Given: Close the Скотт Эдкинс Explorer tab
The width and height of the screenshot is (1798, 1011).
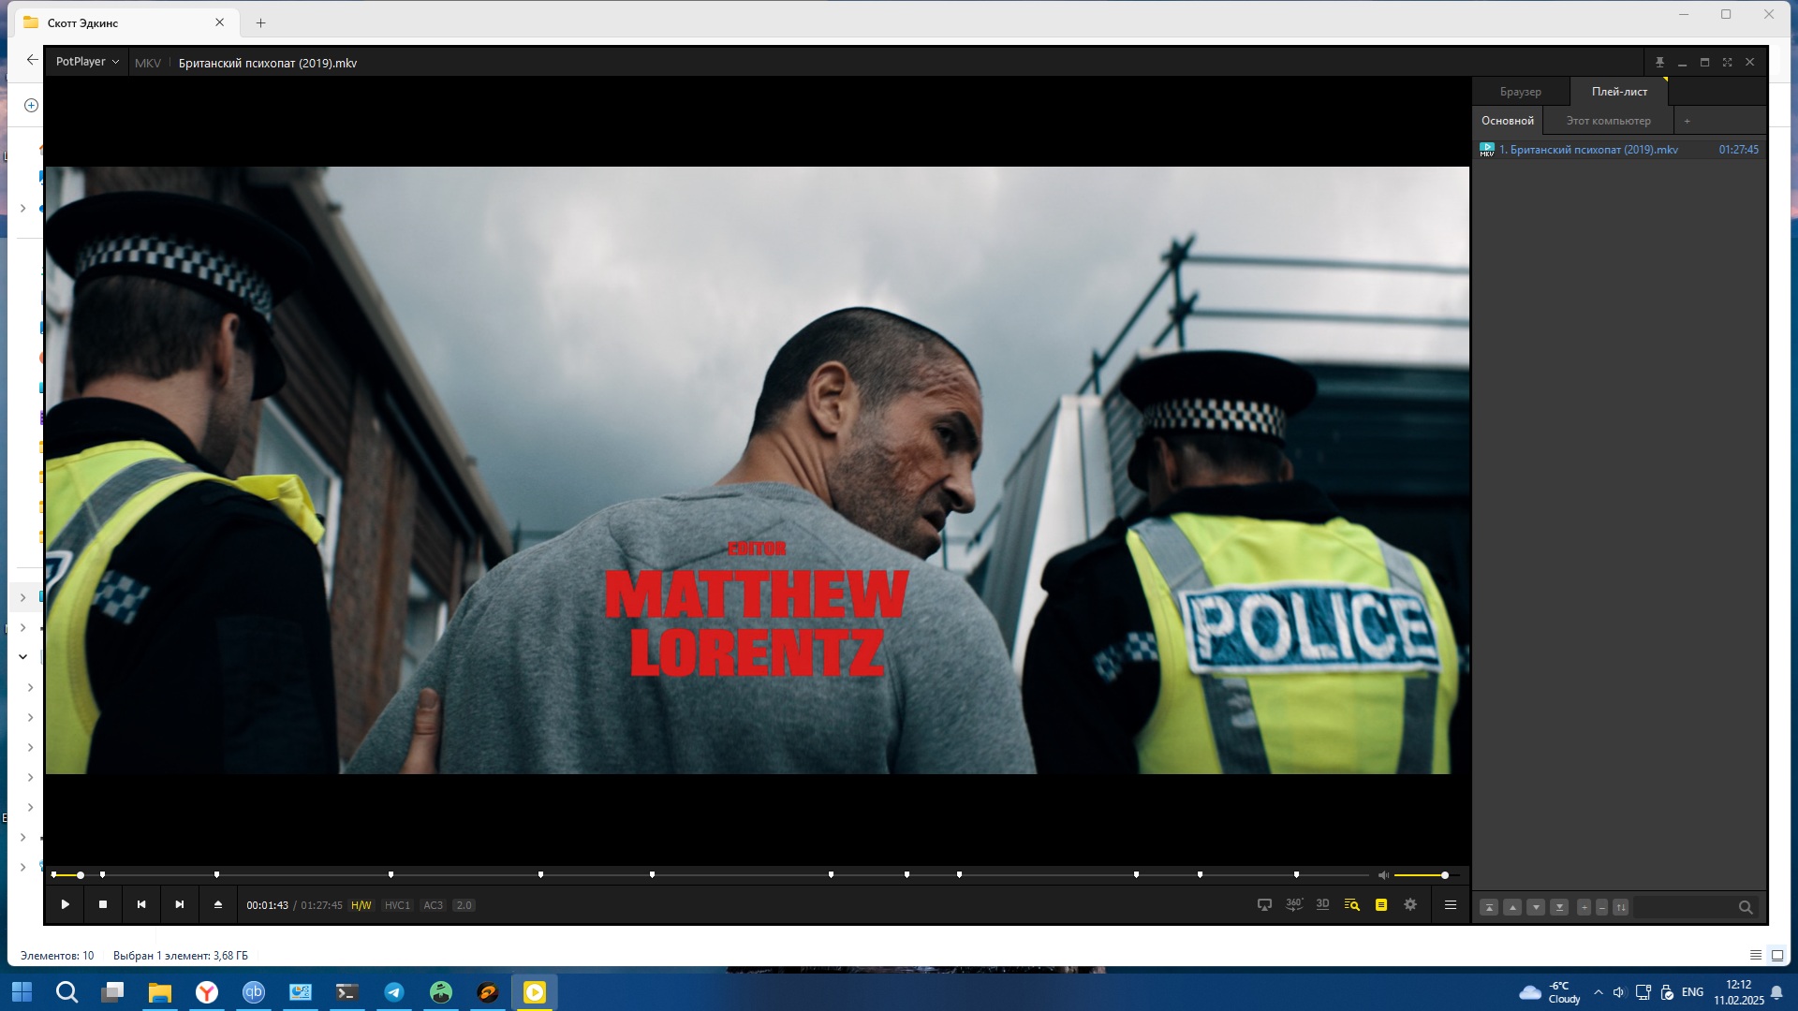Looking at the screenshot, I should 220,22.
